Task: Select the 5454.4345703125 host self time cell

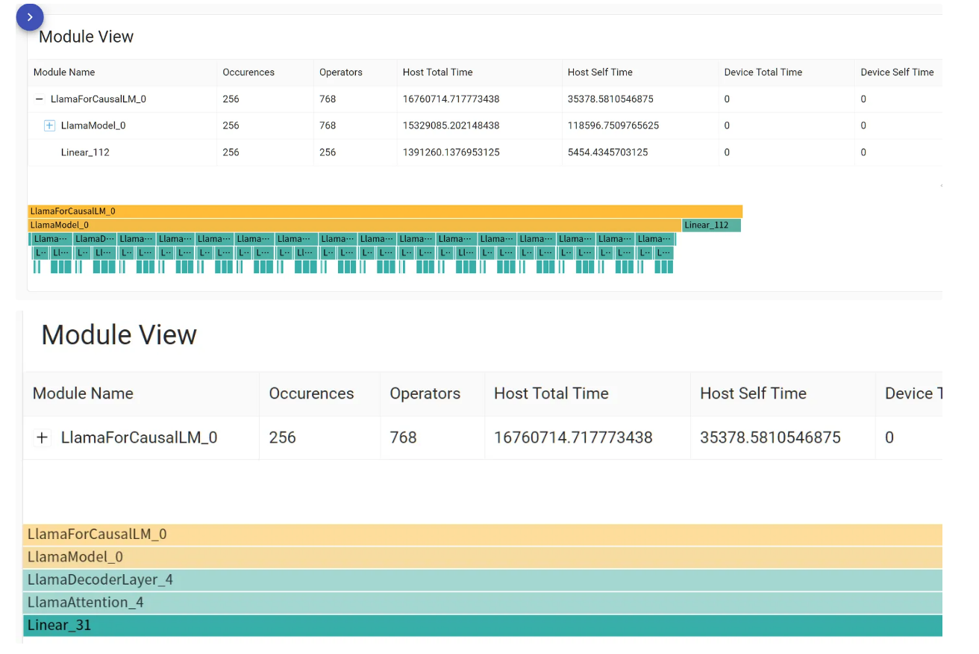Action: click(x=608, y=152)
